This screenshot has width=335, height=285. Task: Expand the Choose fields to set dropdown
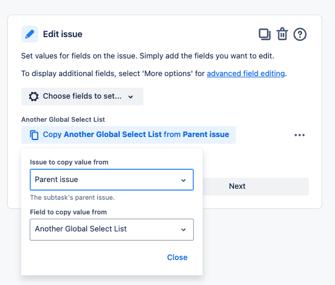[82, 96]
